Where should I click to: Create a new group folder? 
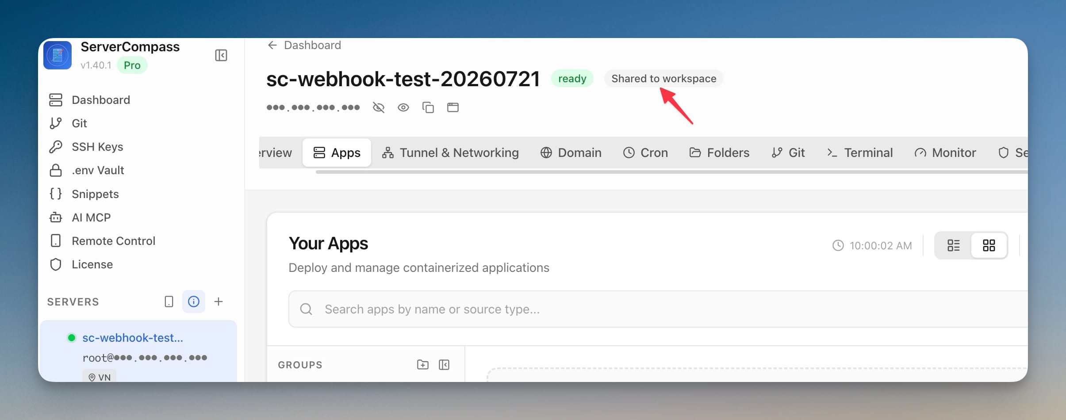(x=423, y=365)
